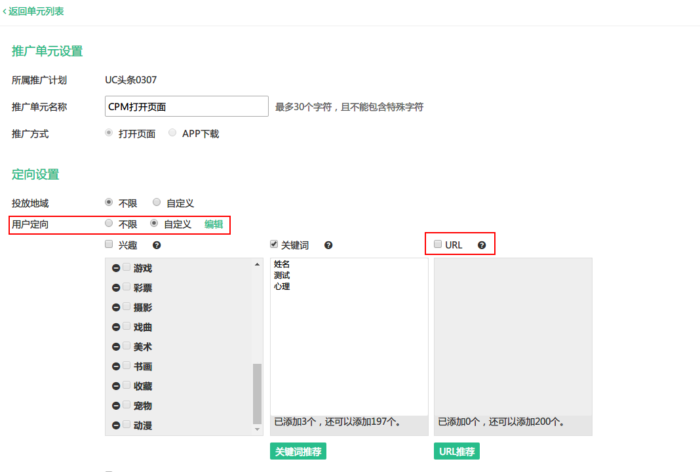Click the minus icon beside 宠物
This screenshot has height=472, width=700.
[116, 406]
